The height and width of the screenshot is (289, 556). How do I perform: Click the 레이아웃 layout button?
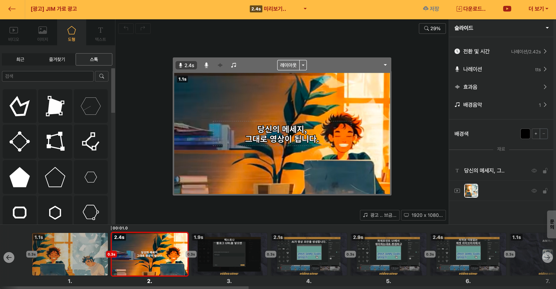288,65
